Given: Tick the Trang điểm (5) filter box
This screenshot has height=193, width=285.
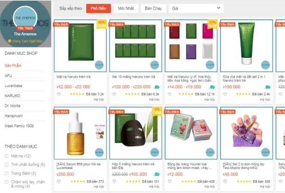Looking at the screenshot, I should tap(6, 173).
